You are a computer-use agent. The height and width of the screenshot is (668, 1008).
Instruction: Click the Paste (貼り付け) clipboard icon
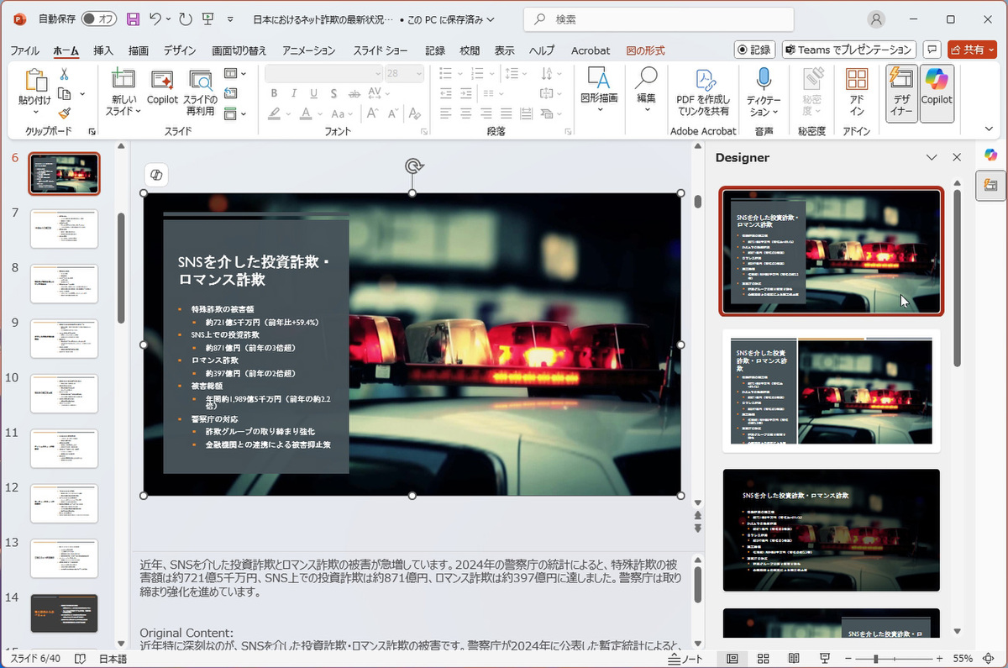pos(35,81)
